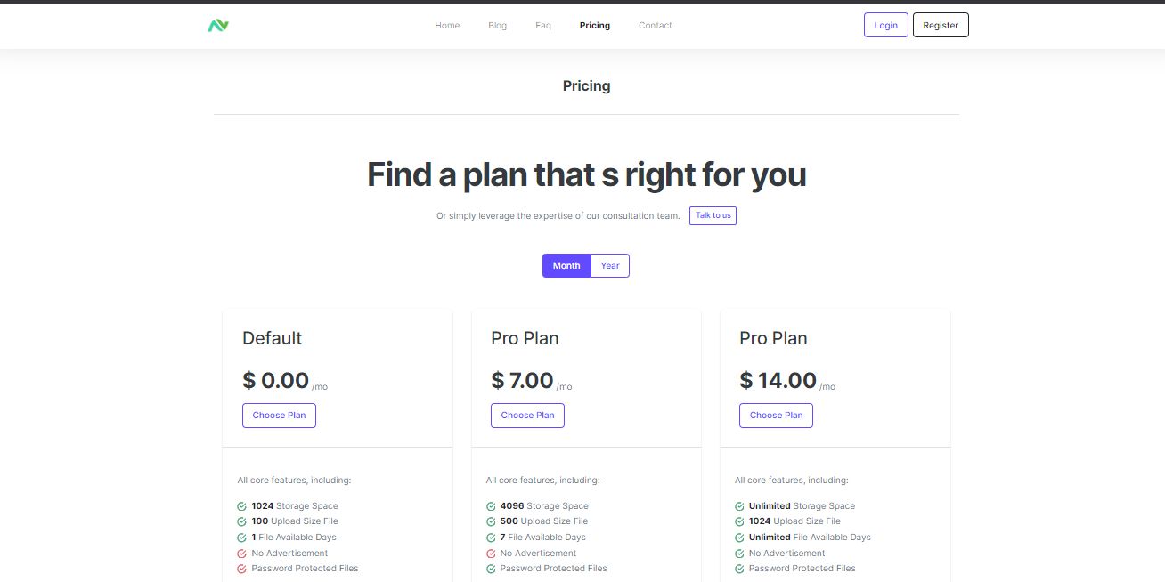
Task: Switch billing period to Year
Action: click(x=610, y=266)
